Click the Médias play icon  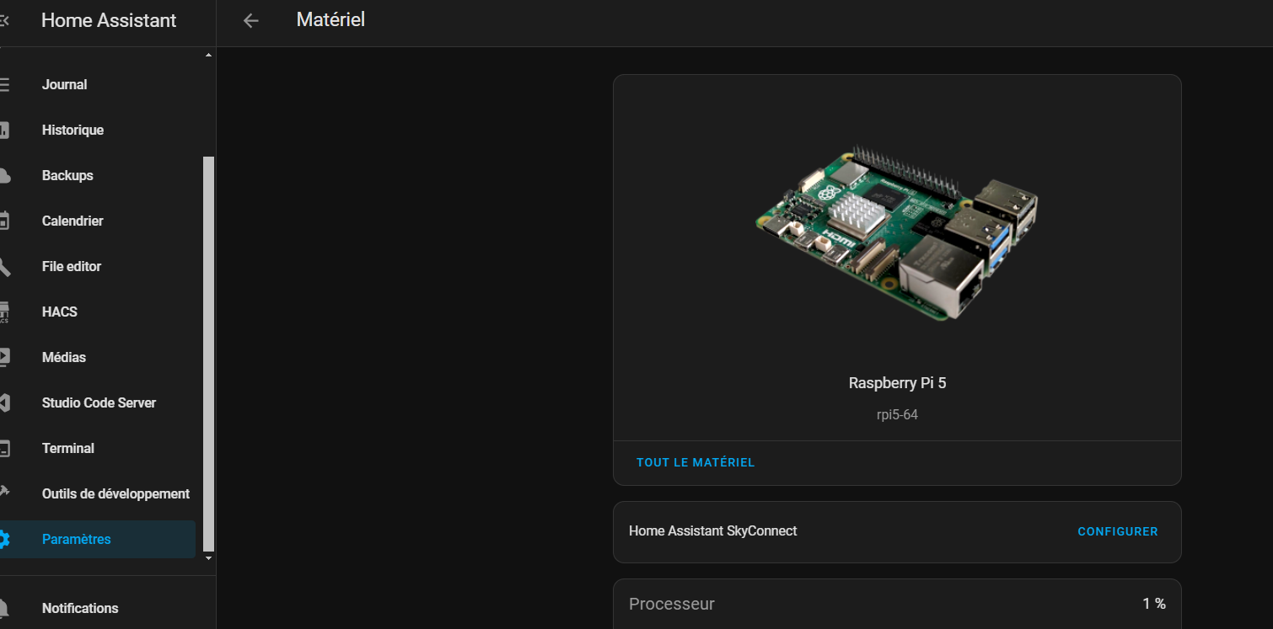point(4,357)
